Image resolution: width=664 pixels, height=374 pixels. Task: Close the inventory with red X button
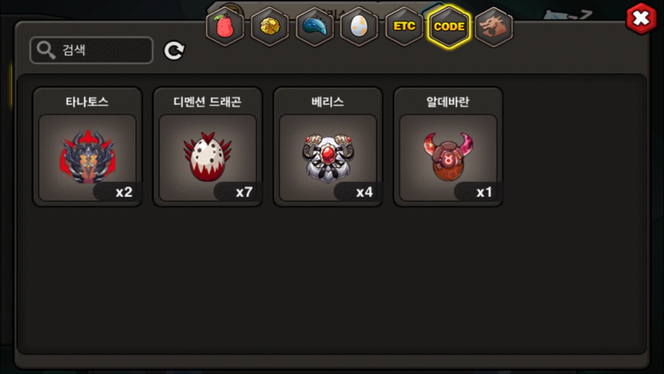tap(642, 19)
